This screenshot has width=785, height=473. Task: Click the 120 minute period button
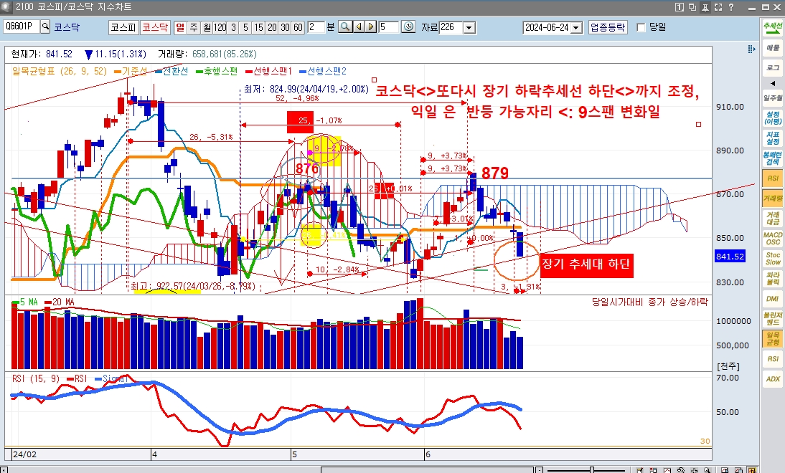[220, 27]
